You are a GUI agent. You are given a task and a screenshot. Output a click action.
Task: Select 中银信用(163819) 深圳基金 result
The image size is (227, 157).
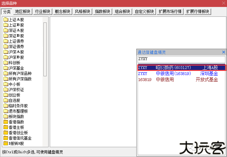pyautogui.click(x=182, y=73)
